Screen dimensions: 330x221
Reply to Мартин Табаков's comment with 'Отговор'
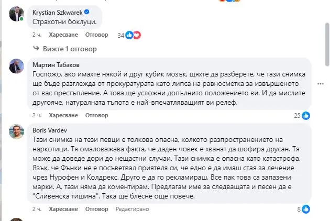[96, 115]
